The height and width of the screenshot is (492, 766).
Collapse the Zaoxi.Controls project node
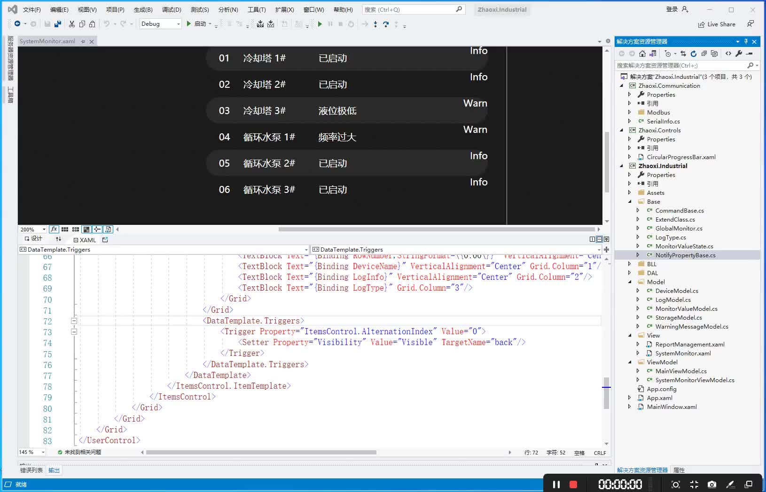[621, 131]
